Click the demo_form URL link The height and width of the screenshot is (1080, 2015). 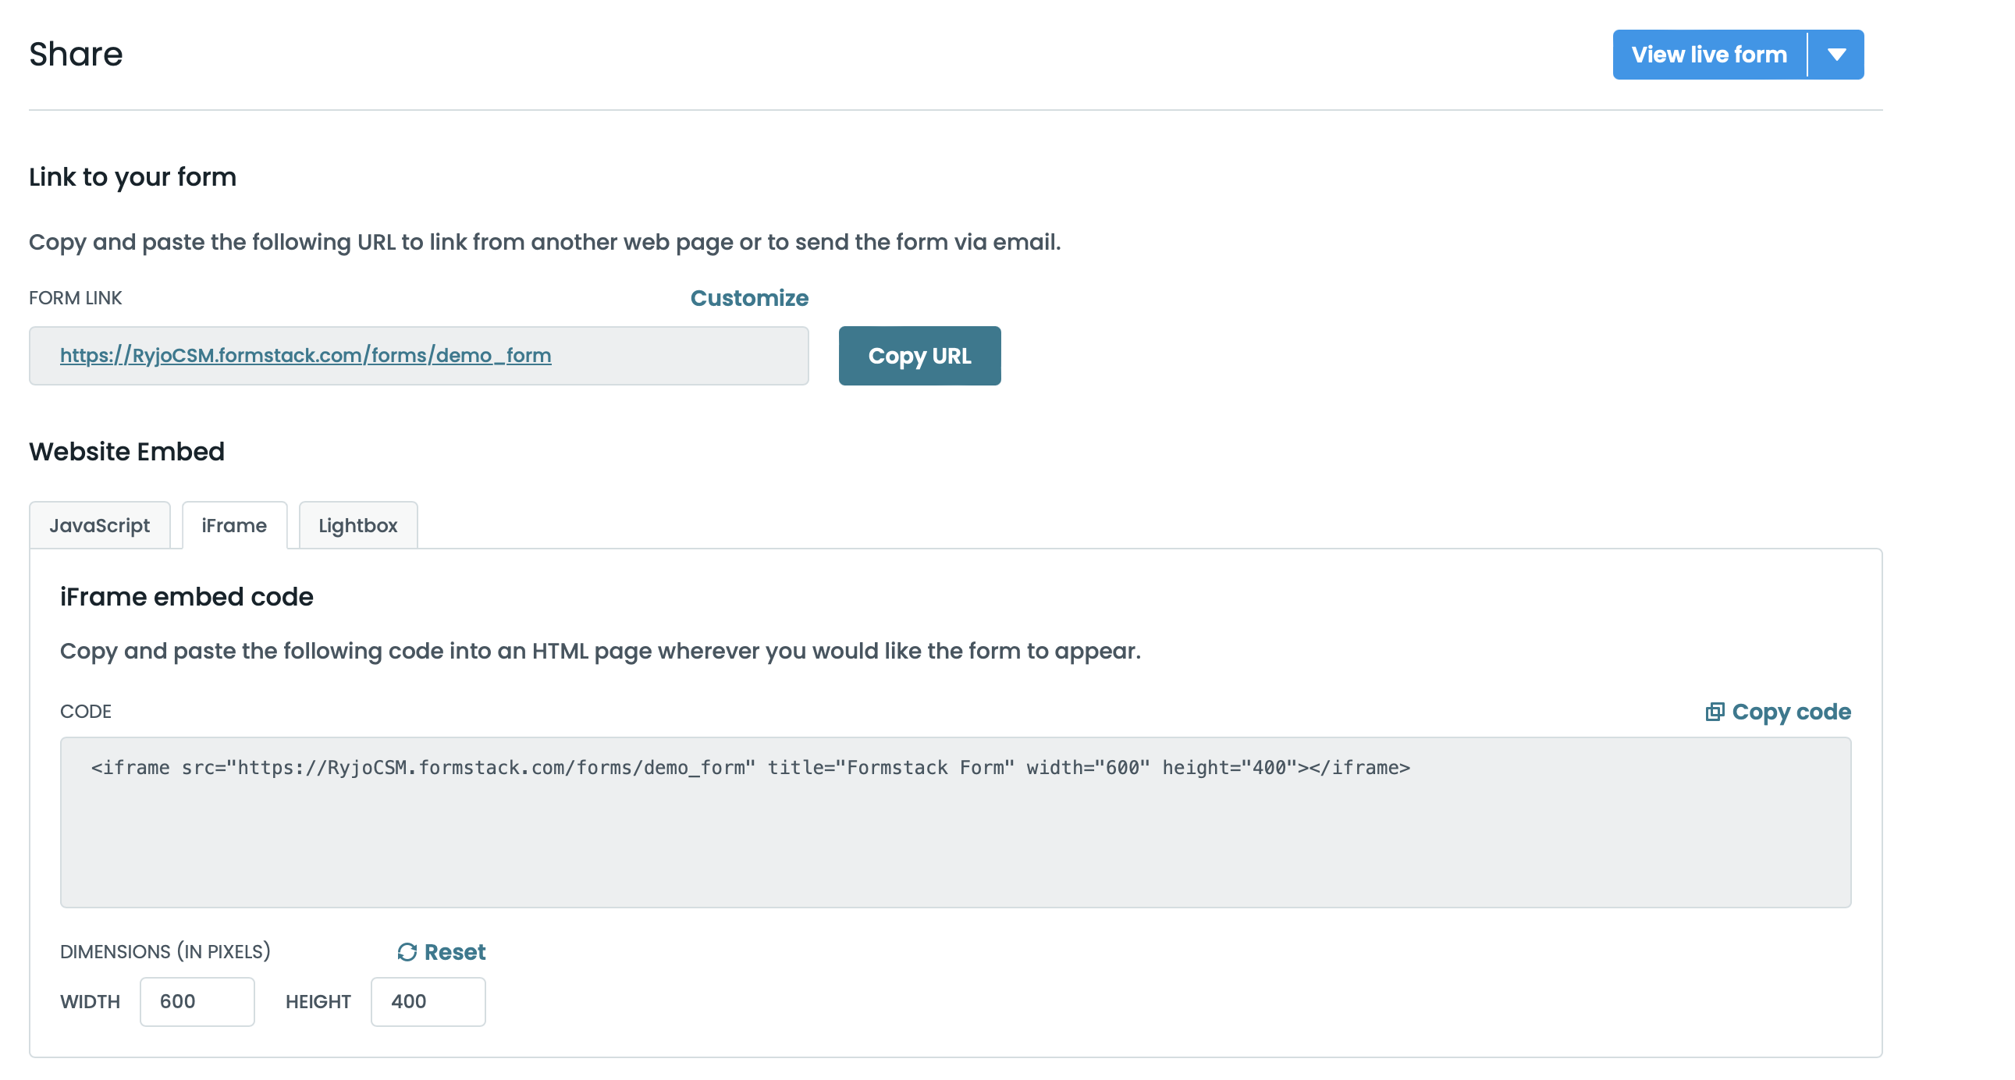coord(305,355)
